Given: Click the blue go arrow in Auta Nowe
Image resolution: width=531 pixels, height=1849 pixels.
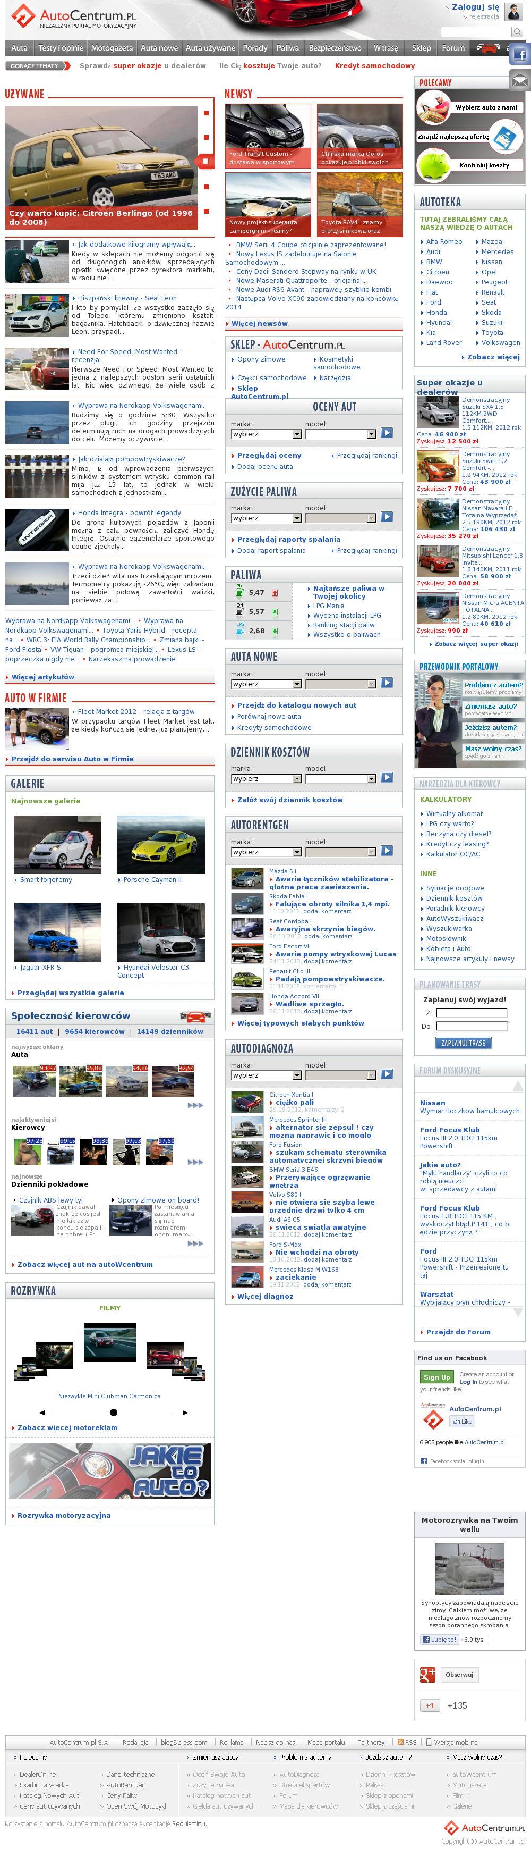Looking at the screenshot, I should coord(387,683).
